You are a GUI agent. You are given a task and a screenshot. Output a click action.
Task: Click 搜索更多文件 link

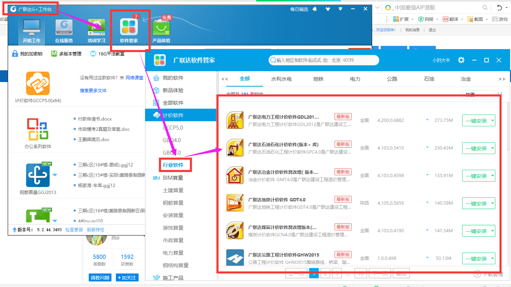coord(93,91)
